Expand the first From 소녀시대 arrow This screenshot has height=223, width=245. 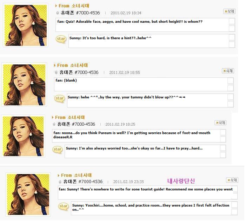point(56,6)
